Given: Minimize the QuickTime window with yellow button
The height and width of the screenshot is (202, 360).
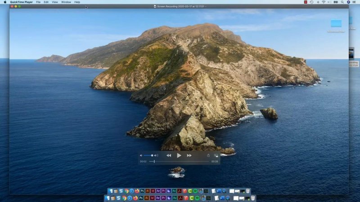Looking at the screenshot, I should (x=16, y=6).
